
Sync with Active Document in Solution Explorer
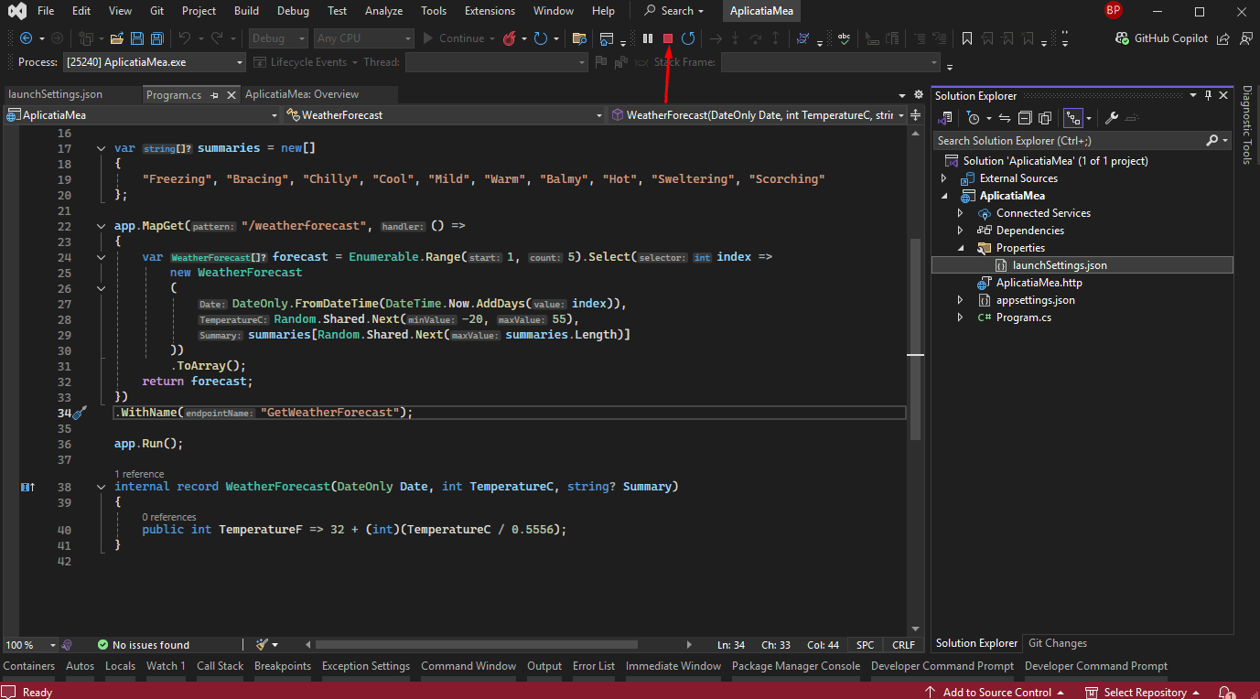1004,118
